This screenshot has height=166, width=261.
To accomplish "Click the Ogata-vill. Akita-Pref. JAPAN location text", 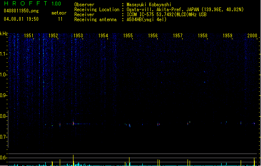I will point(185,10).
